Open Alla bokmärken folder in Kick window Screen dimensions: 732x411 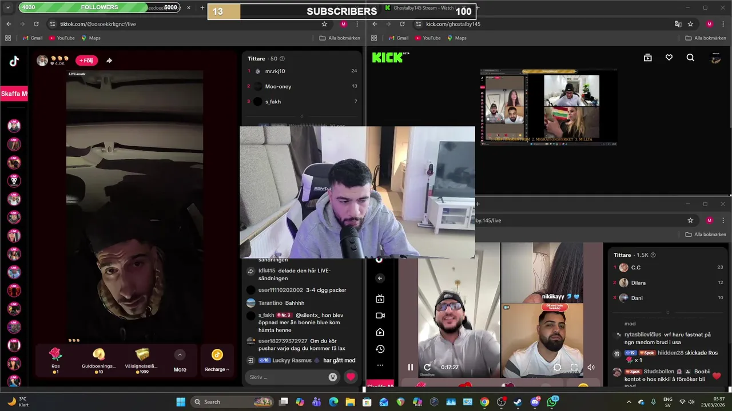(705, 38)
